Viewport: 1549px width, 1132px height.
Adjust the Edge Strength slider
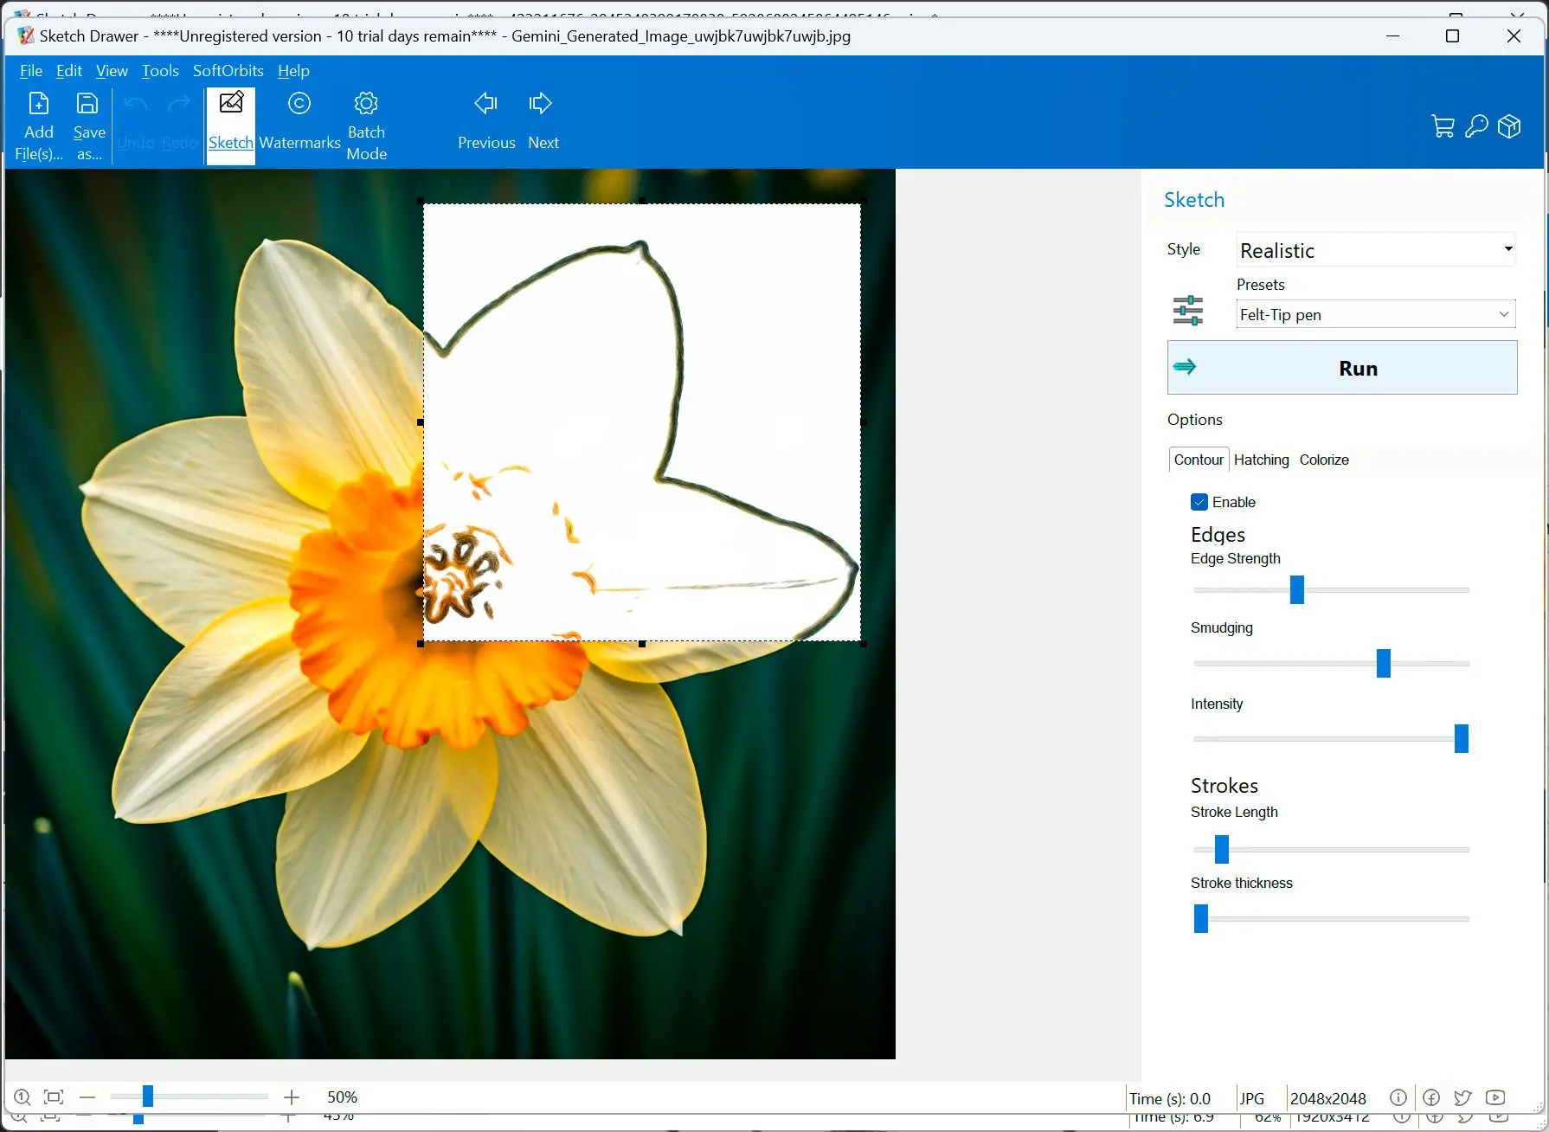coord(1296,589)
